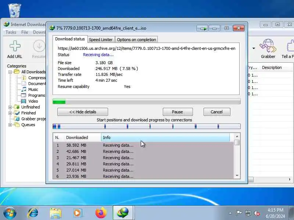The image size is (294, 220).
Task: Click the muted volume tray icon
Action: [x=257, y=213]
